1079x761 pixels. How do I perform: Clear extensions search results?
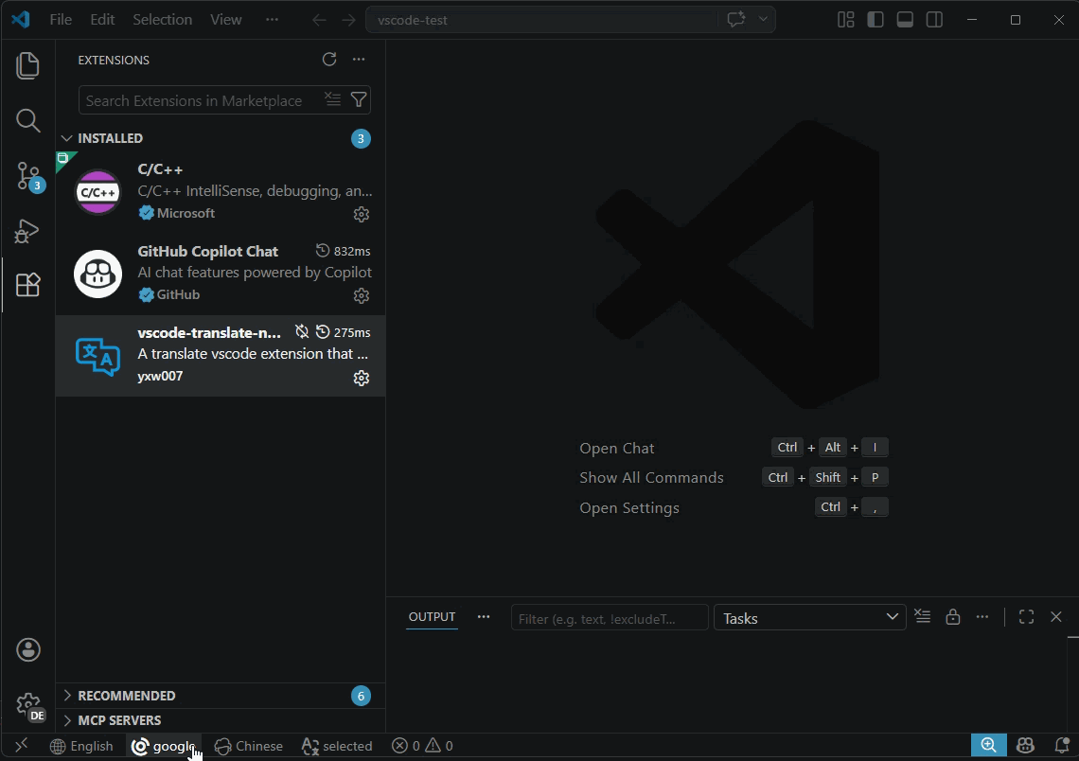(332, 99)
